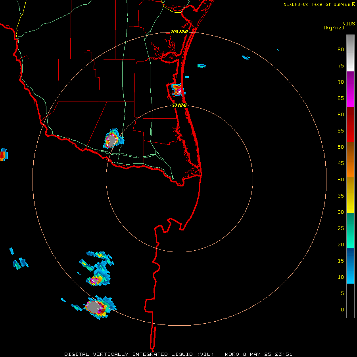Click the 60 value on the color scale
This screenshot has width=357, height=357.
(x=341, y=115)
